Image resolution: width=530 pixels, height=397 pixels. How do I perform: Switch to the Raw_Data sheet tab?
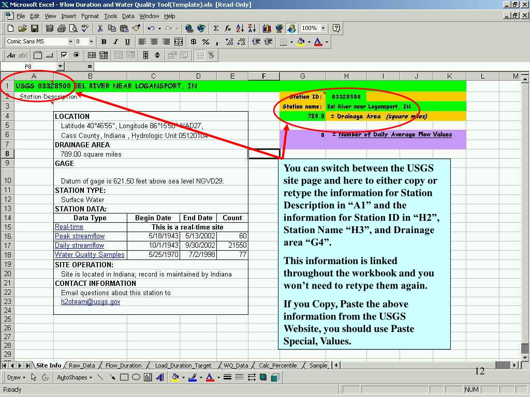tap(82, 365)
